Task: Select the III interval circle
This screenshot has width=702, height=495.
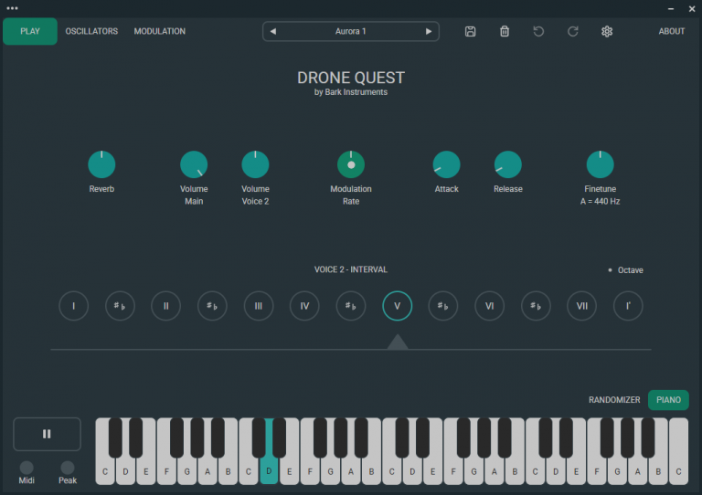Action: click(259, 306)
